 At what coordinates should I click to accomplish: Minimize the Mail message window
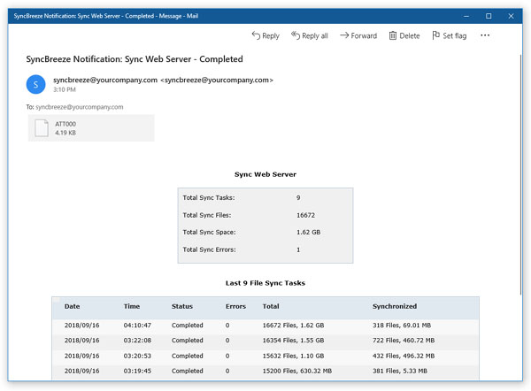click(466, 16)
